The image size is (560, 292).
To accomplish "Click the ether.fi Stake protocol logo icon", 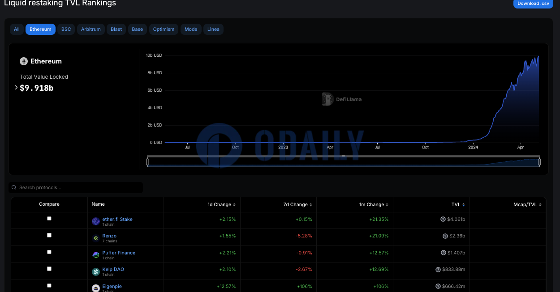I will (95, 221).
